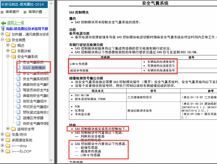Click folder icon next to 座椅安全带
Viewport: 217px width, 164px height.
coord(13,129)
